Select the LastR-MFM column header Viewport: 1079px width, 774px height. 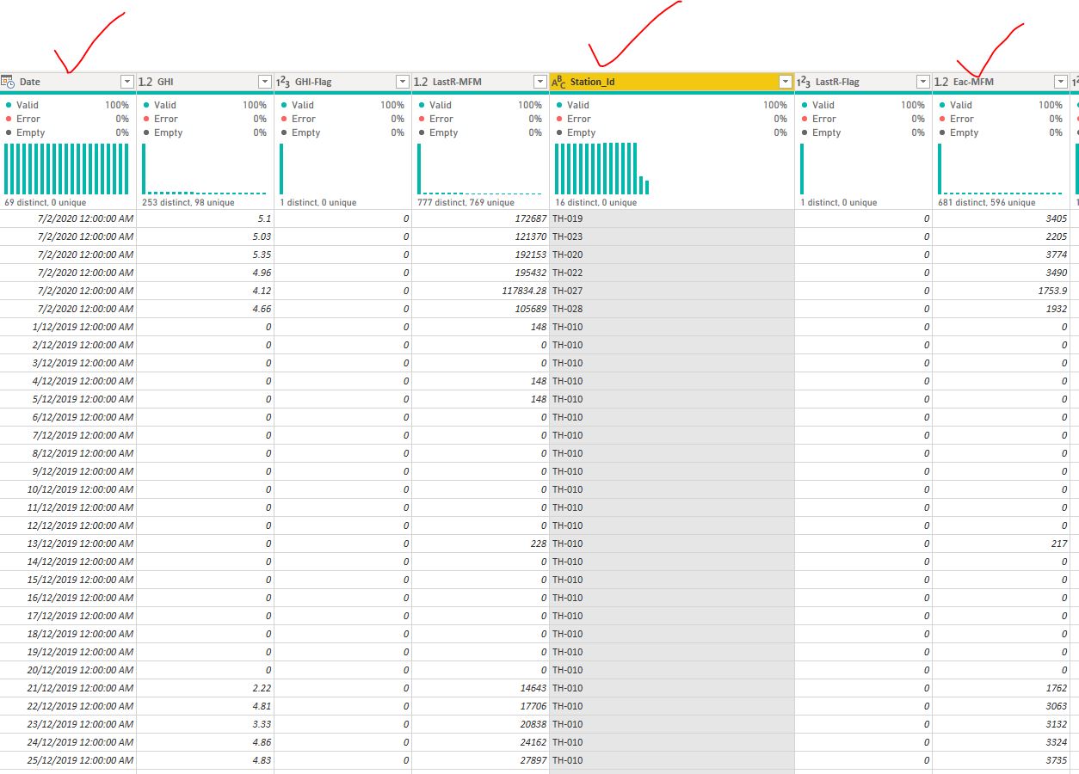tap(481, 82)
